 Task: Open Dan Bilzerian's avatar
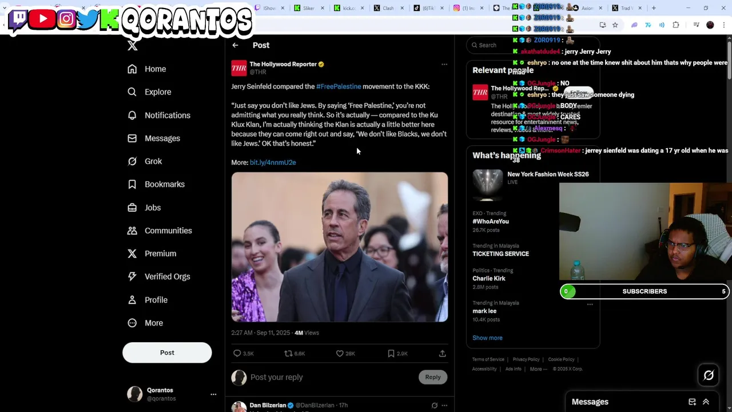pos(239,407)
